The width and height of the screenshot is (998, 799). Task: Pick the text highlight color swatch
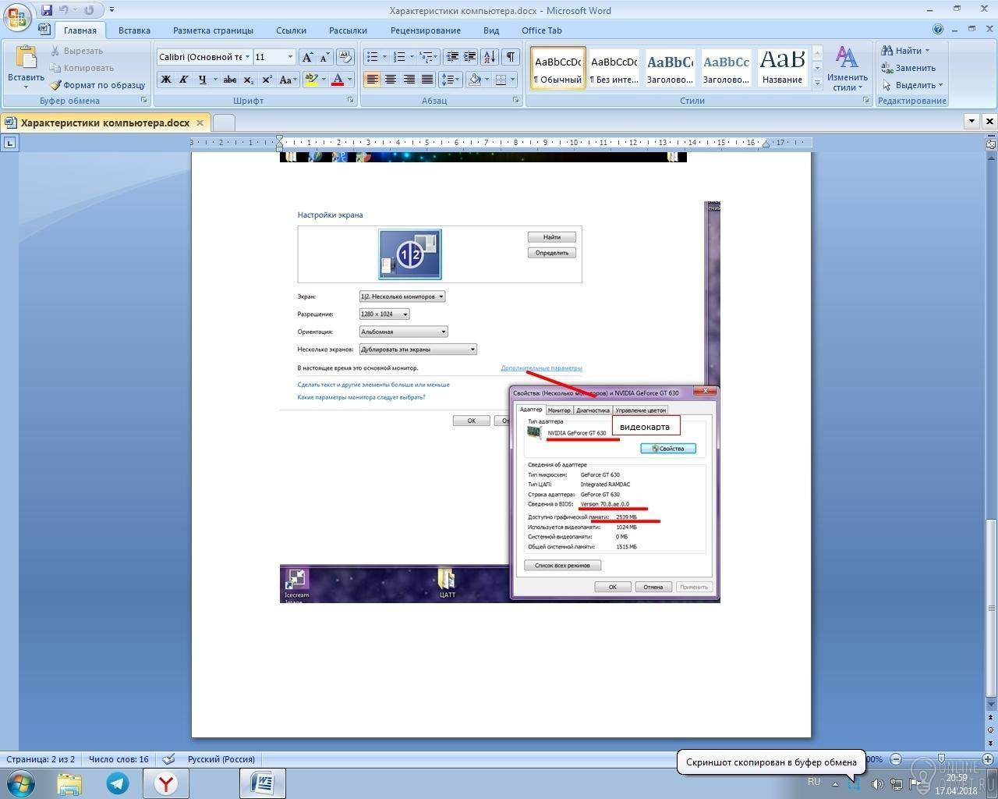(311, 80)
